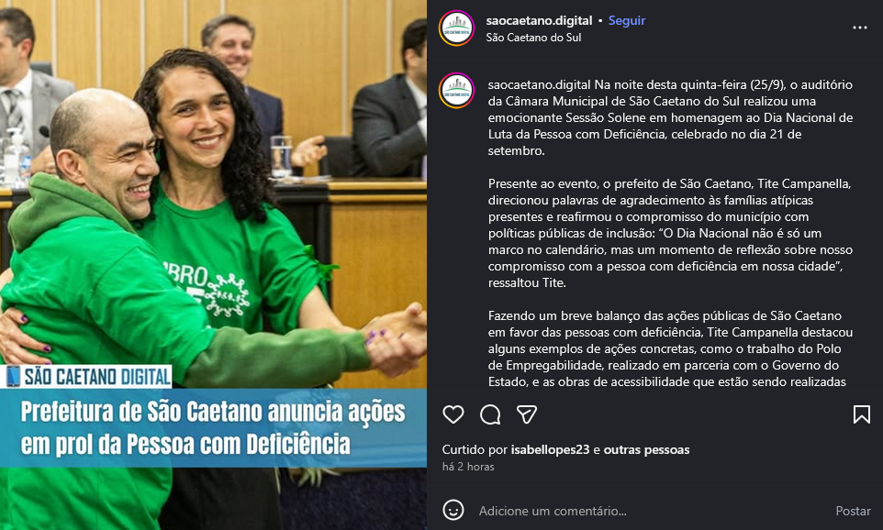The width and height of the screenshot is (883, 530).
Task: View the outras pessoas likes list
Action: (646, 449)
